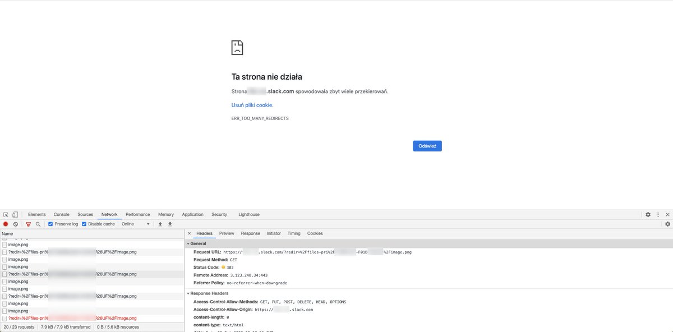
Task: Close the DevTools panel
Action: click(x=667, y=214)
